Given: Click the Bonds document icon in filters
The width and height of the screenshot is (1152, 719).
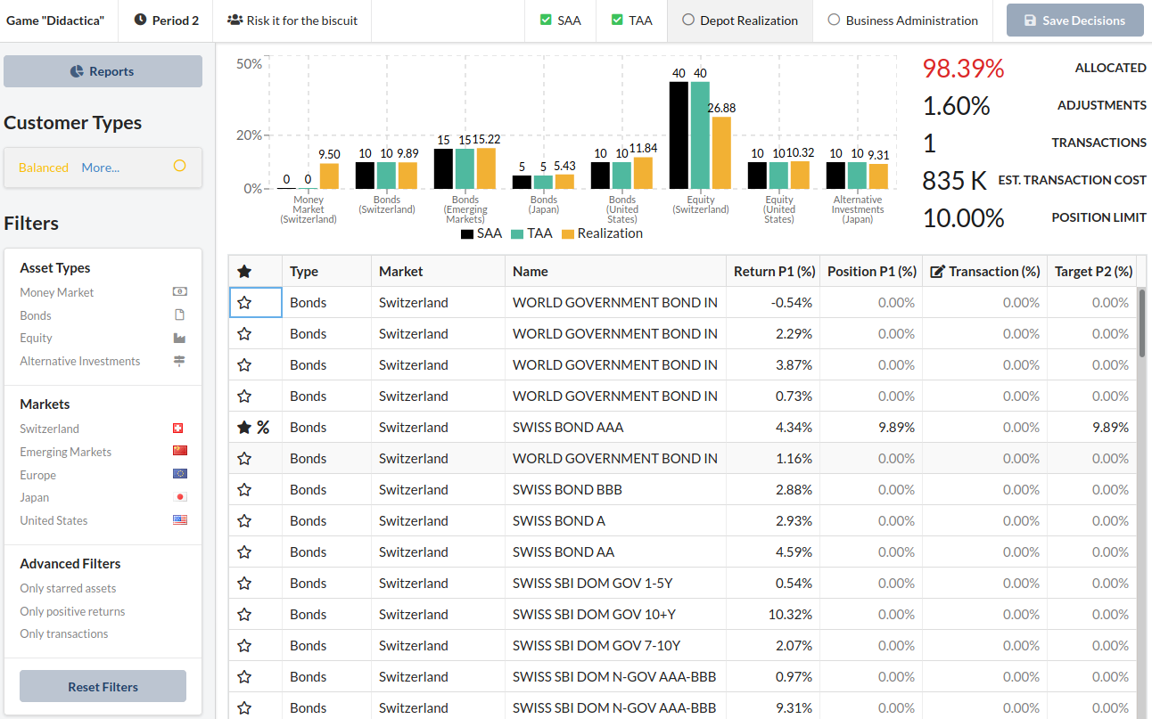Looking at the screenshot, I should [179, 315].
